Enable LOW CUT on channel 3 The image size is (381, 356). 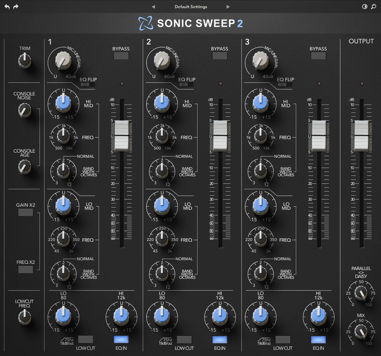coord(283,340)
